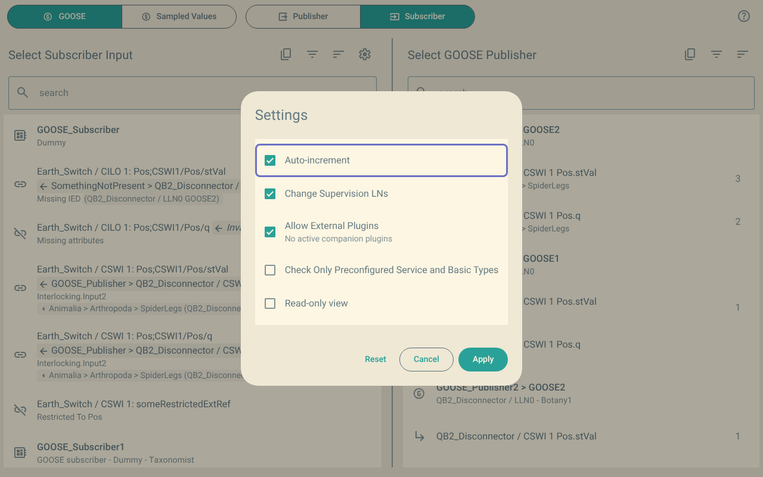Toggle the Auto-increment checkbox
763x477 pixels.
[270, 160]
